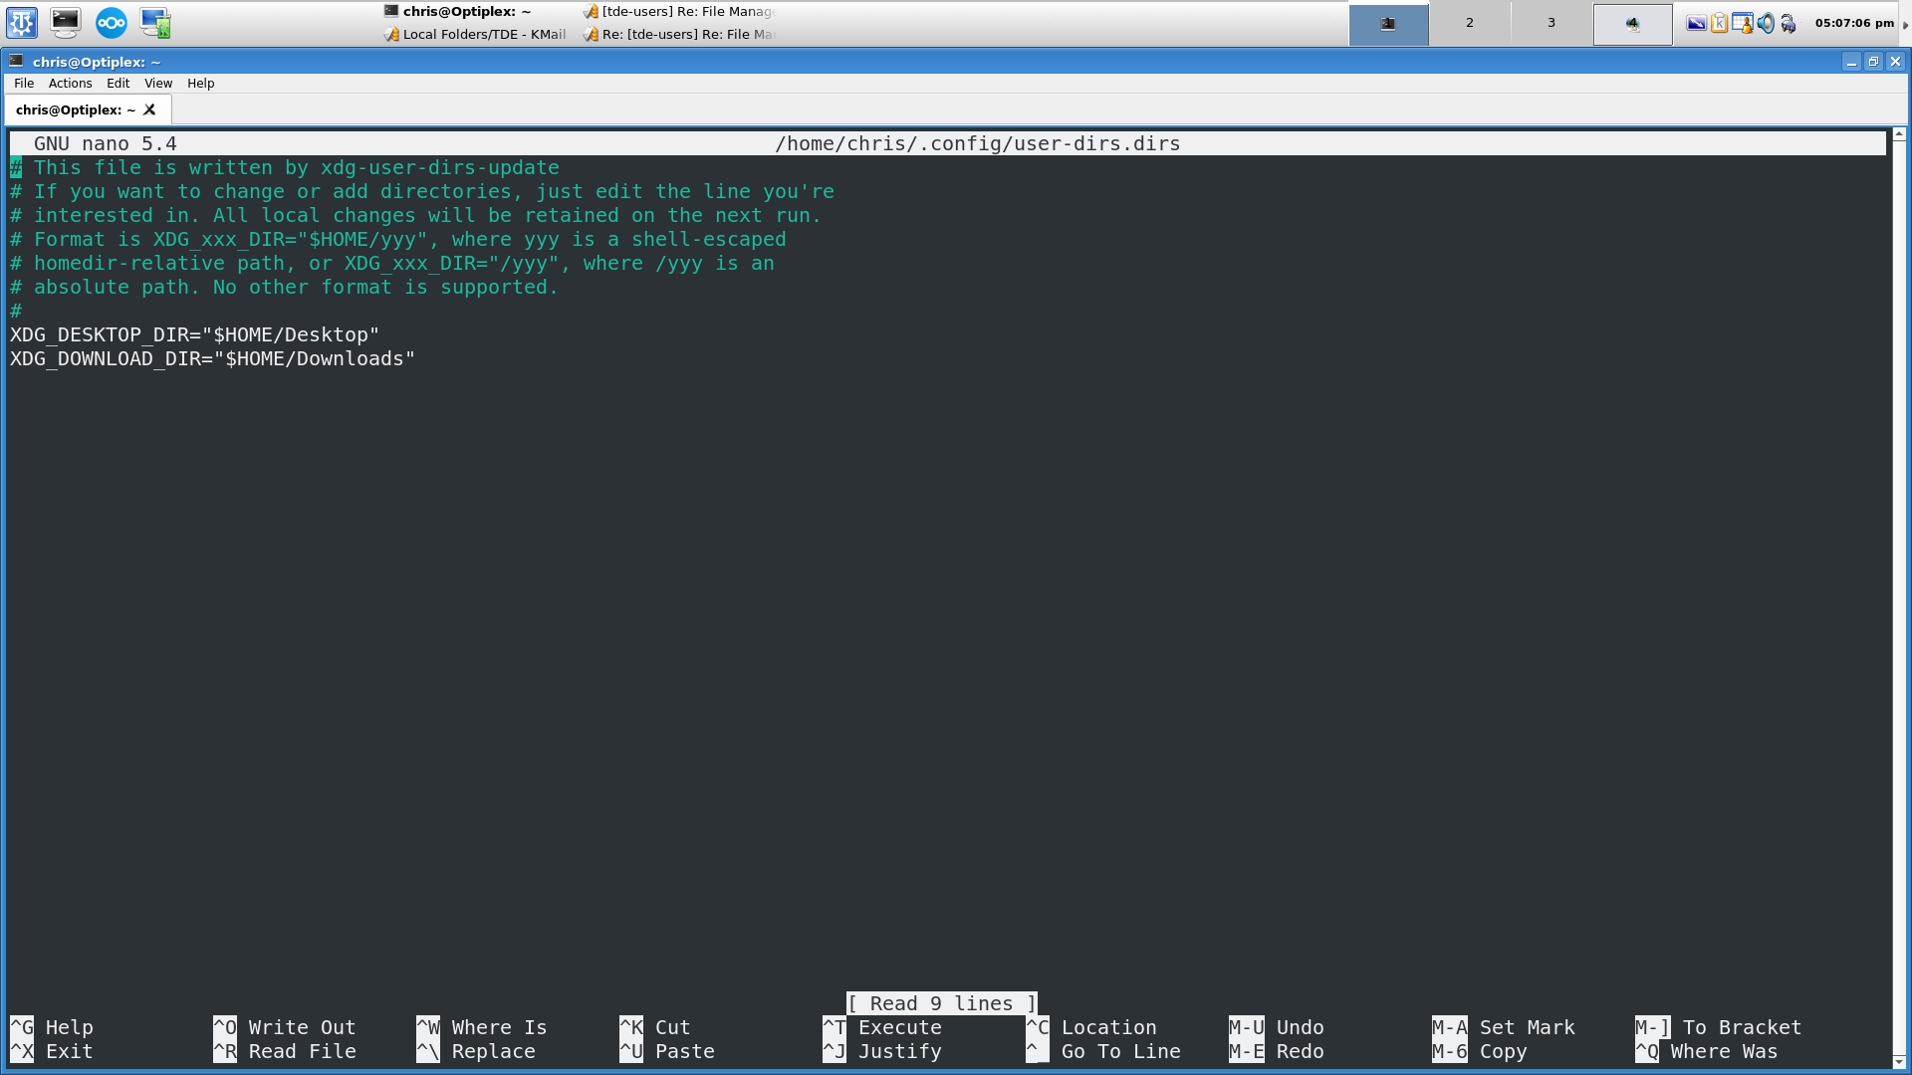The height and width of the screenshot is (1075, 1912).
Task: Click the ^T Execute shortcut label
Action: (882, 1028)
